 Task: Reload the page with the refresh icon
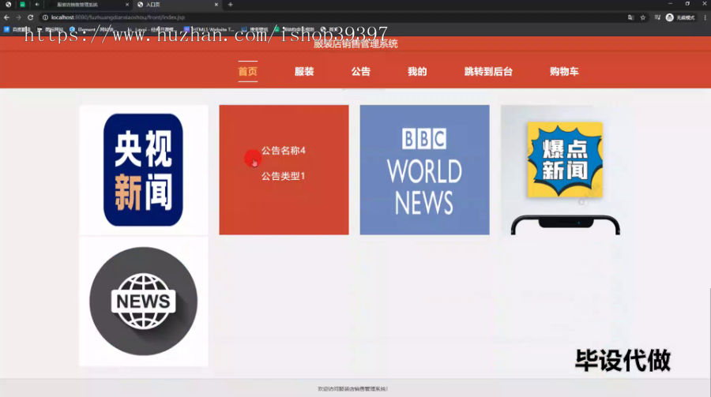tap(30, 17)
